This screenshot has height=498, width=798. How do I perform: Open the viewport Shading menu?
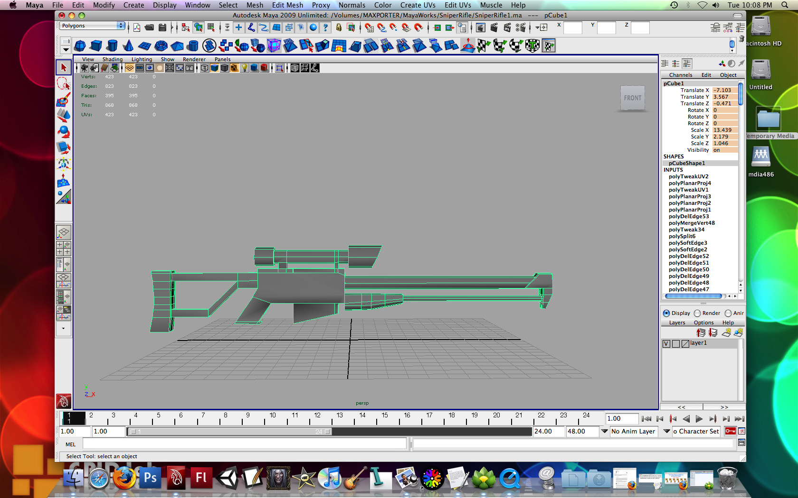pyautogui.click(x=113, y=59)
